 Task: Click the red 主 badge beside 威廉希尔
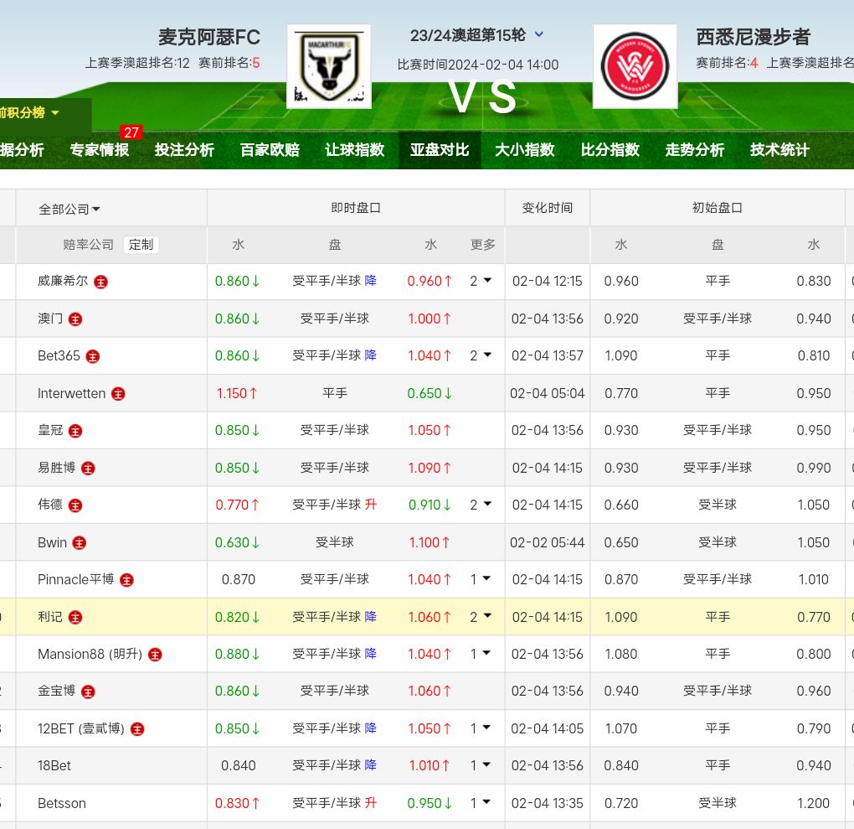tap(100, 282)
